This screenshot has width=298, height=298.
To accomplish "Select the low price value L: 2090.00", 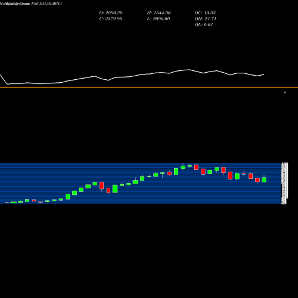I will coord(159,19).
